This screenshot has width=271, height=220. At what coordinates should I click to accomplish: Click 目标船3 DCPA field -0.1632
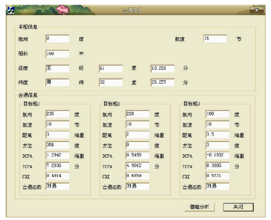(x=217, y=155)
